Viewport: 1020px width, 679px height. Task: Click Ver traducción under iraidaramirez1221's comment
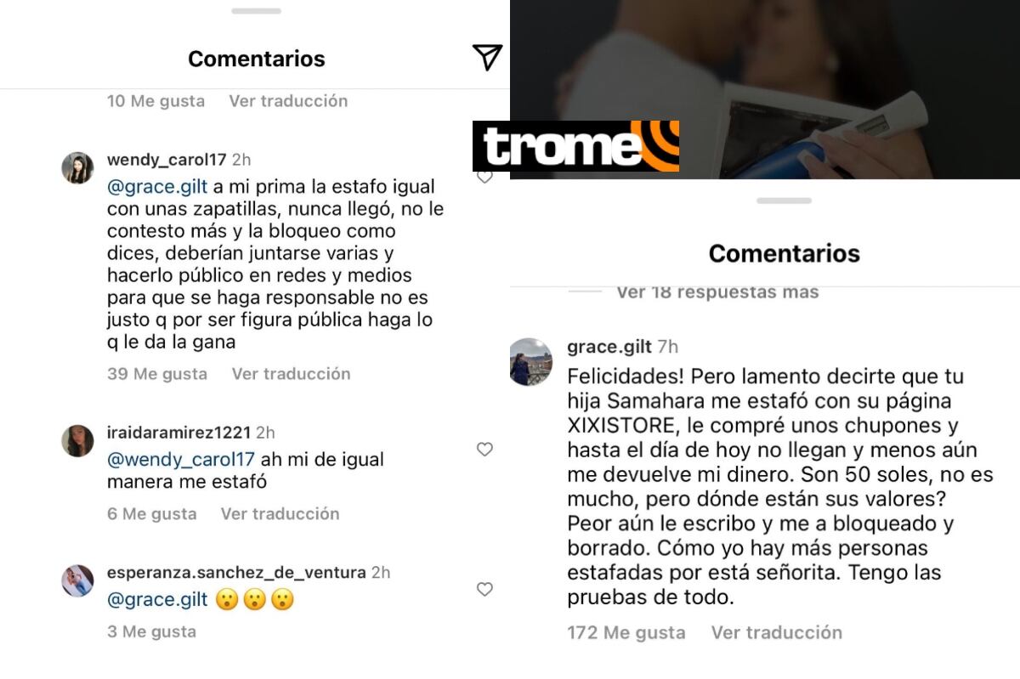280,513
